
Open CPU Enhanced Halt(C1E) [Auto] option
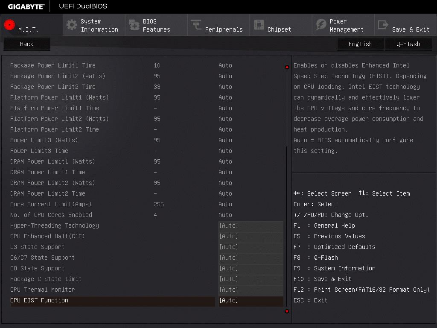tap(251, 236)
